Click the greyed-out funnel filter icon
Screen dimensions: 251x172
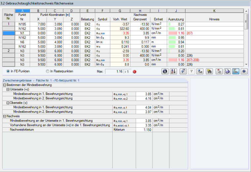(x=191, y=71)
